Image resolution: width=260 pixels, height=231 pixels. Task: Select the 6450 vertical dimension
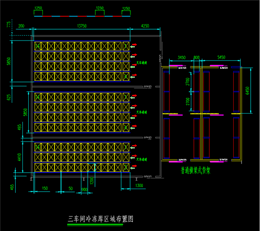[247, 91]
